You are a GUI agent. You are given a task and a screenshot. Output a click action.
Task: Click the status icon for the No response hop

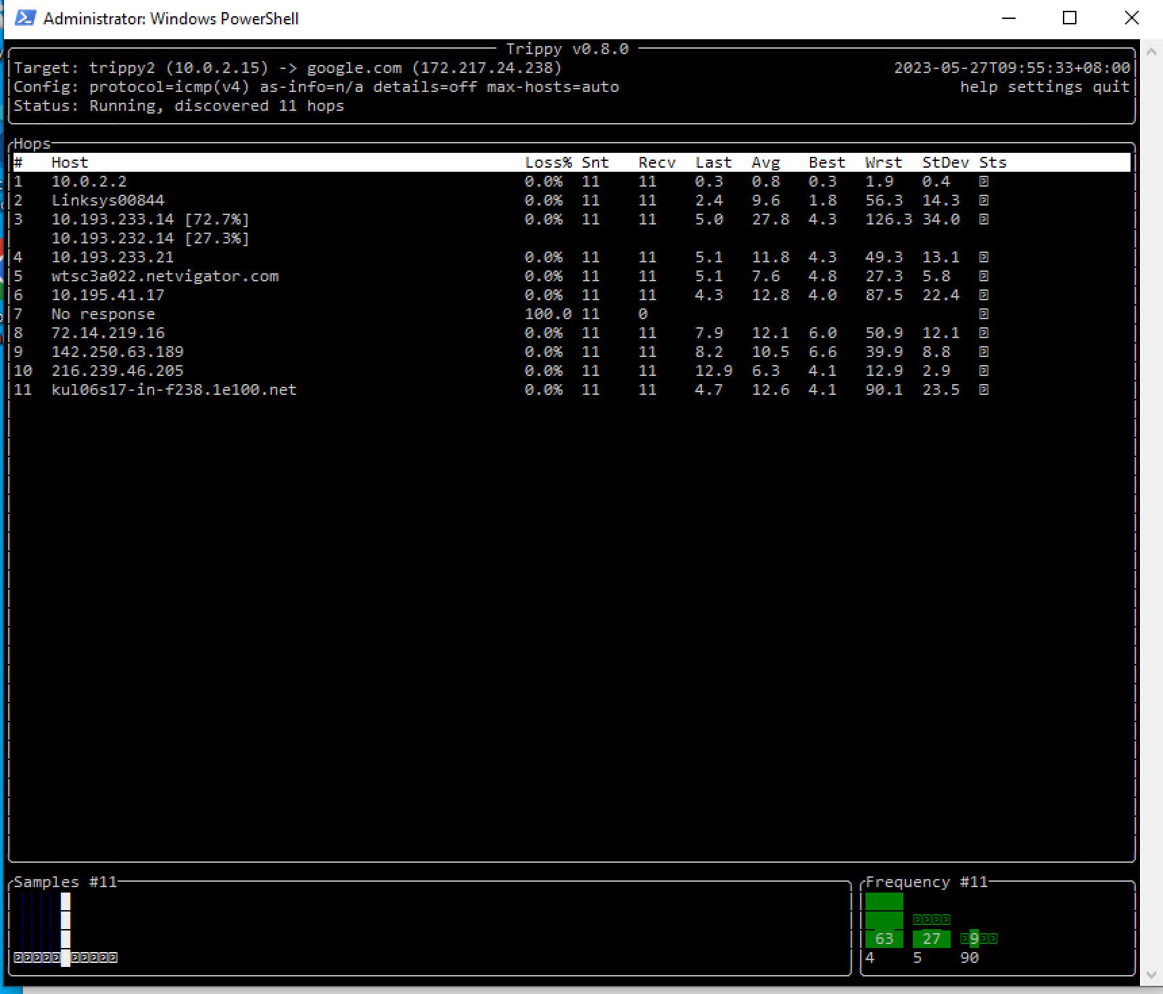click(983, 313)
